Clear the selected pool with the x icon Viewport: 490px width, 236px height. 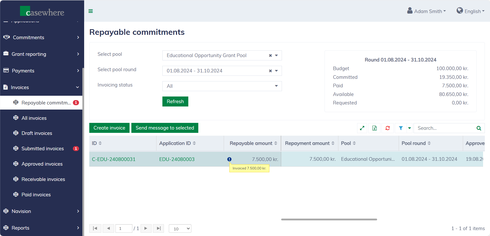pyautogui.click(x=270, y=56)
